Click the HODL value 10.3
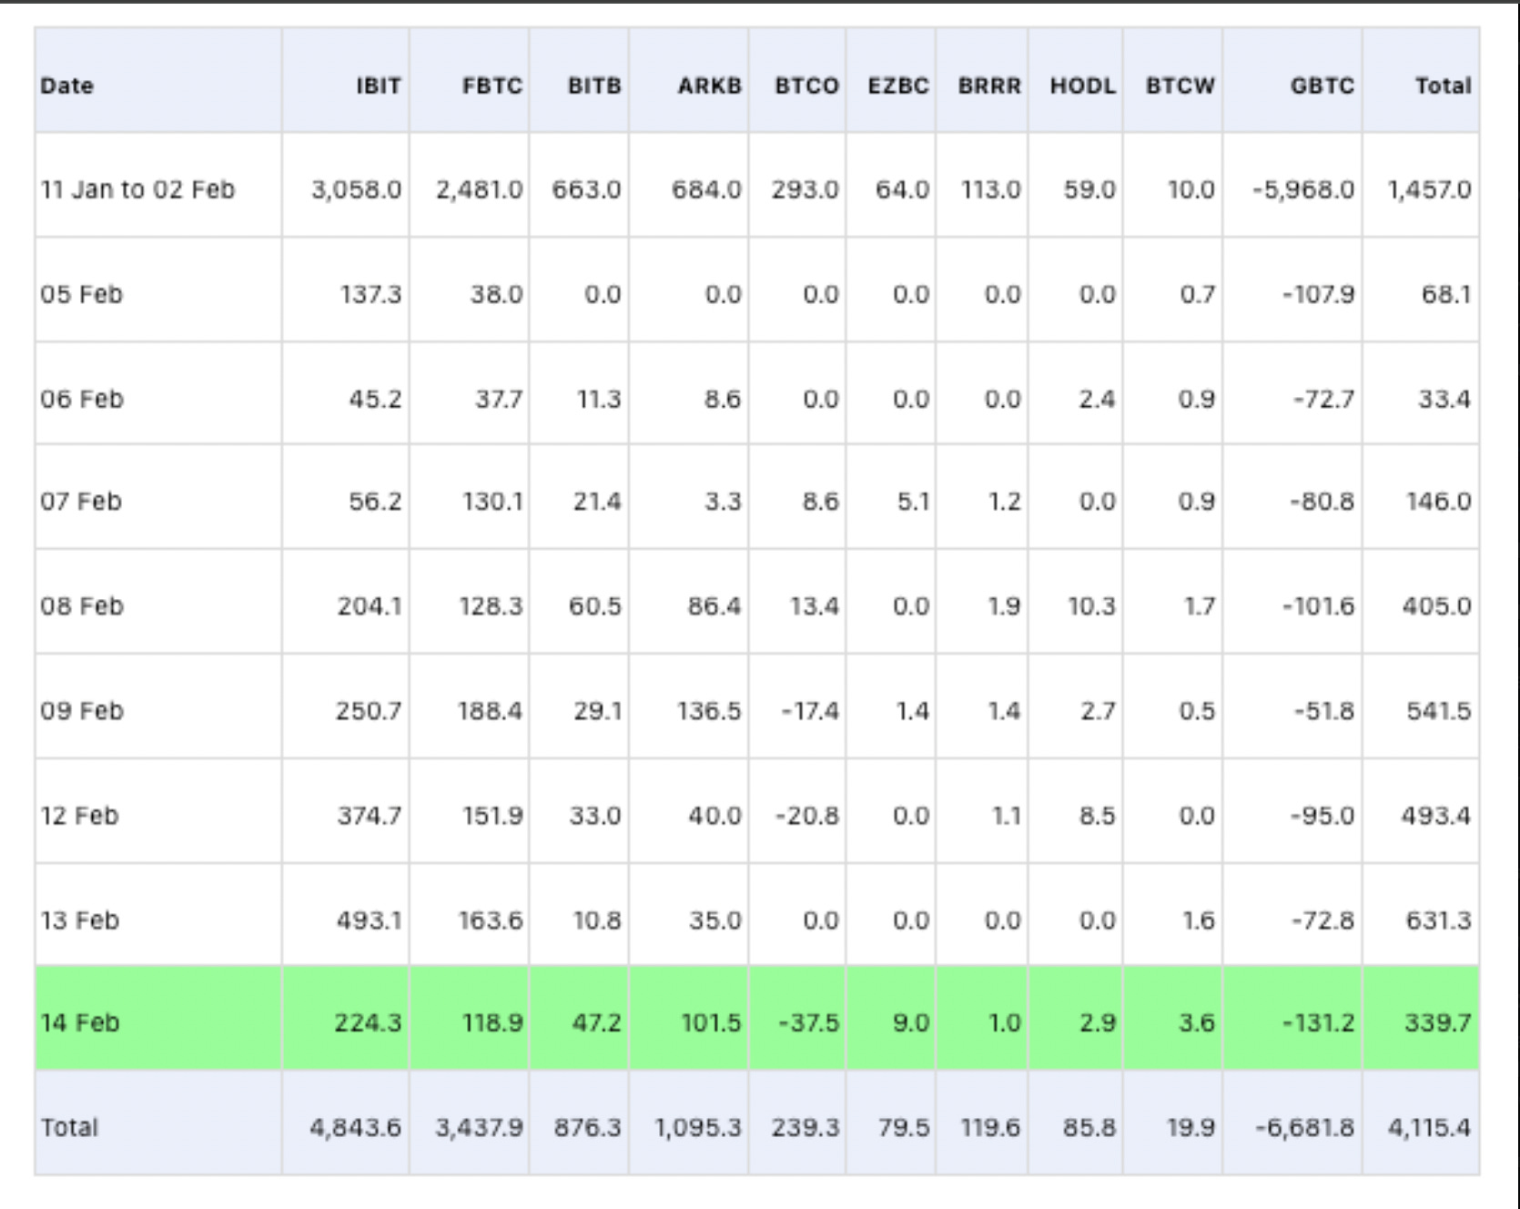Image resolution: width=1520 pixels, height=1209 pixels. tap(1091, 605)
